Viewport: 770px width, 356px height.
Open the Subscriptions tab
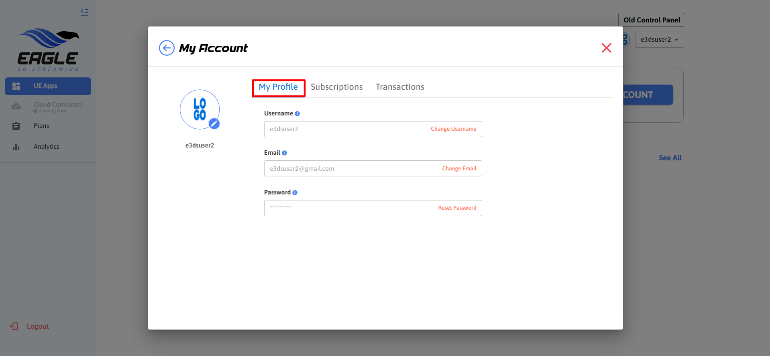point(336,87)
